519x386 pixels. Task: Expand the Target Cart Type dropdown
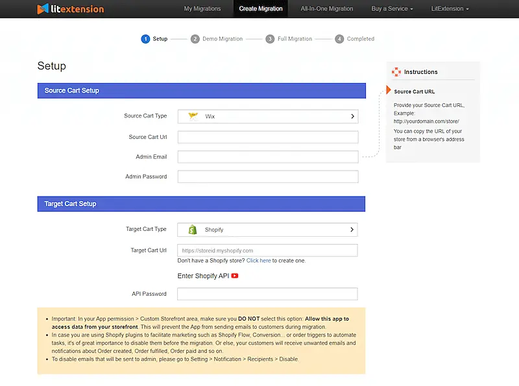click(352, 230)
